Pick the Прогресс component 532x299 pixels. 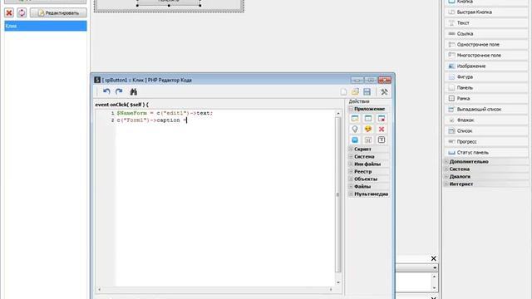[486, 142]
